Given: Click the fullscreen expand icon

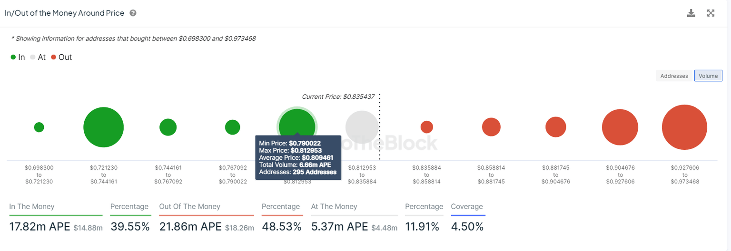Looking at the screenshot, I should tap(711, 13).
